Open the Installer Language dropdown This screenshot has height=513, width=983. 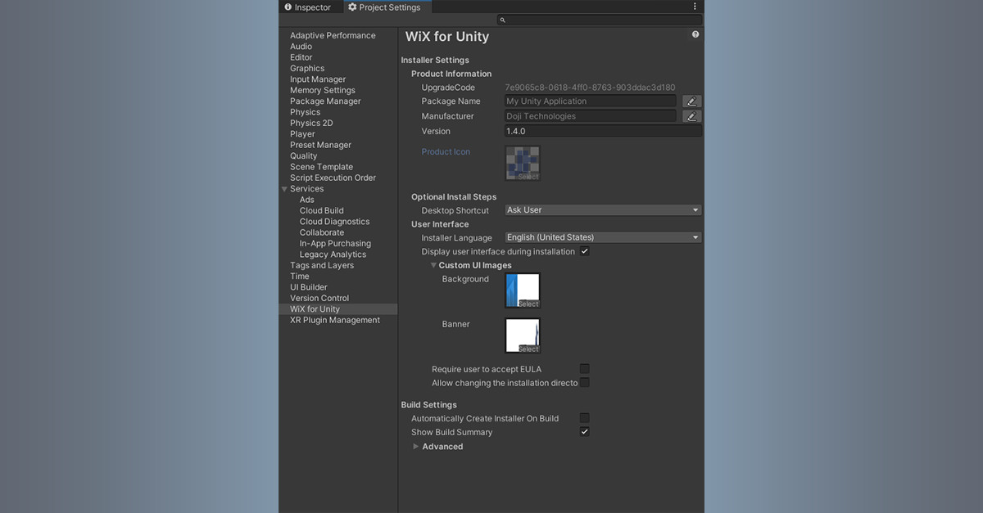(x=603, y=237)
